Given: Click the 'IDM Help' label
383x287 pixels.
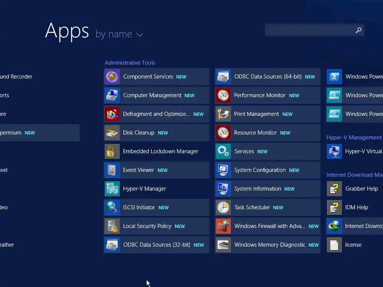Looking at the screenshot, I should point(356,207).
